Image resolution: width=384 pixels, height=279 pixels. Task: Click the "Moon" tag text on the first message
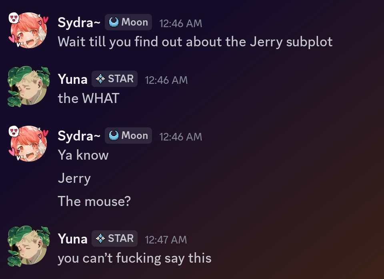tap(135, 22)
